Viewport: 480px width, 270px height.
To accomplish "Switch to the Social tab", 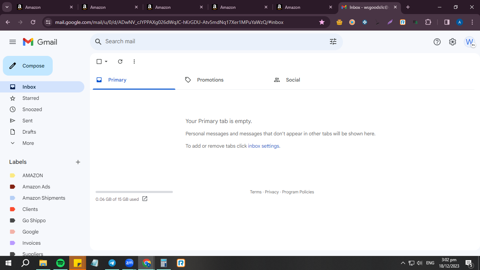I will (x=312, y=80).
